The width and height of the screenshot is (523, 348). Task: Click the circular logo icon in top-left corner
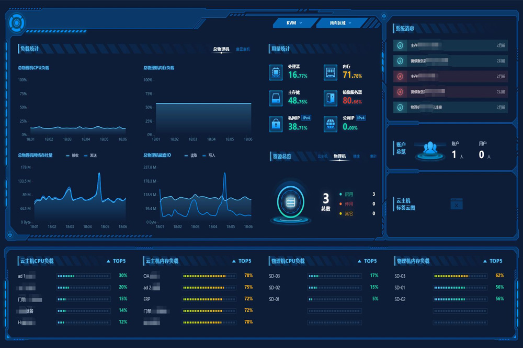pyautogui.click(x=17, y=22)
